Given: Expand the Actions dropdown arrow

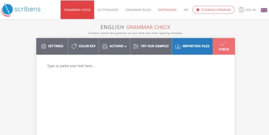Looking at the screenshot, I should pos(126,46).
